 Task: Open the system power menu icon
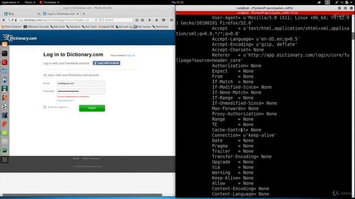point(347,2)
